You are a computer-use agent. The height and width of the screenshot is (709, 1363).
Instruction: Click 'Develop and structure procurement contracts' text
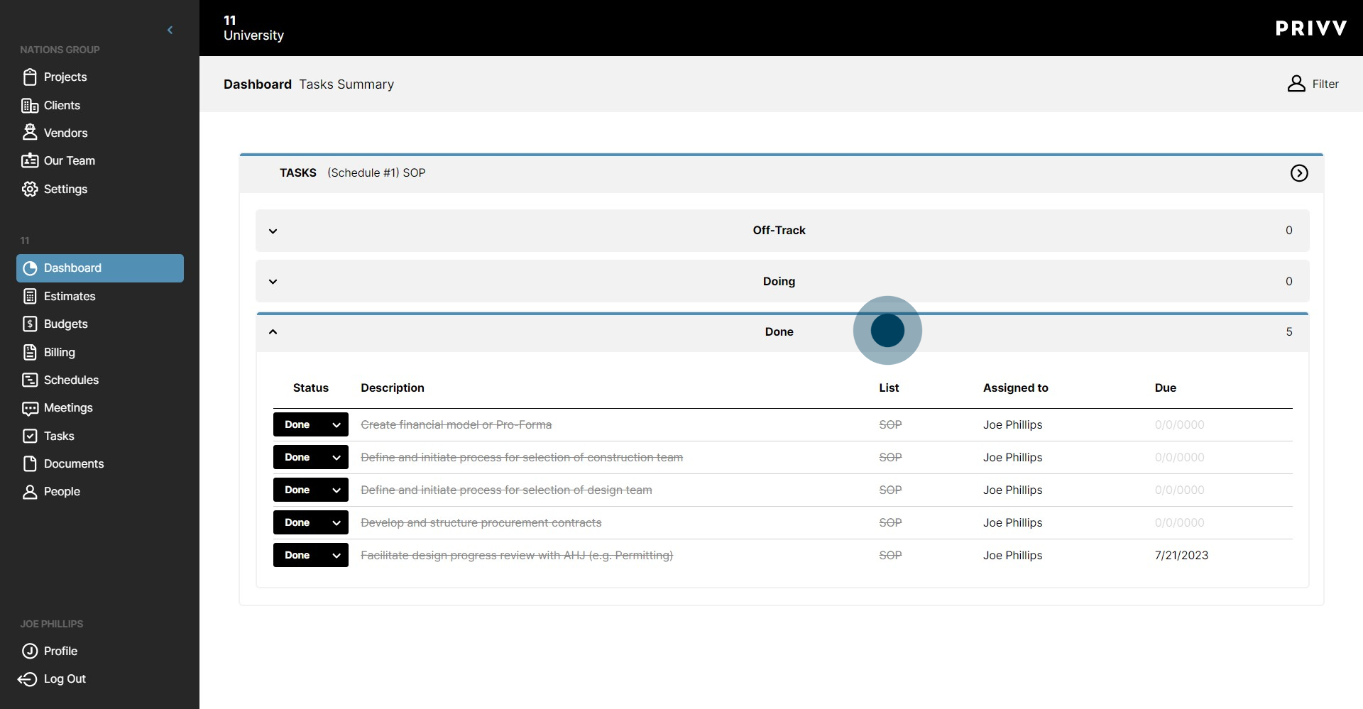tap(481, 522)
